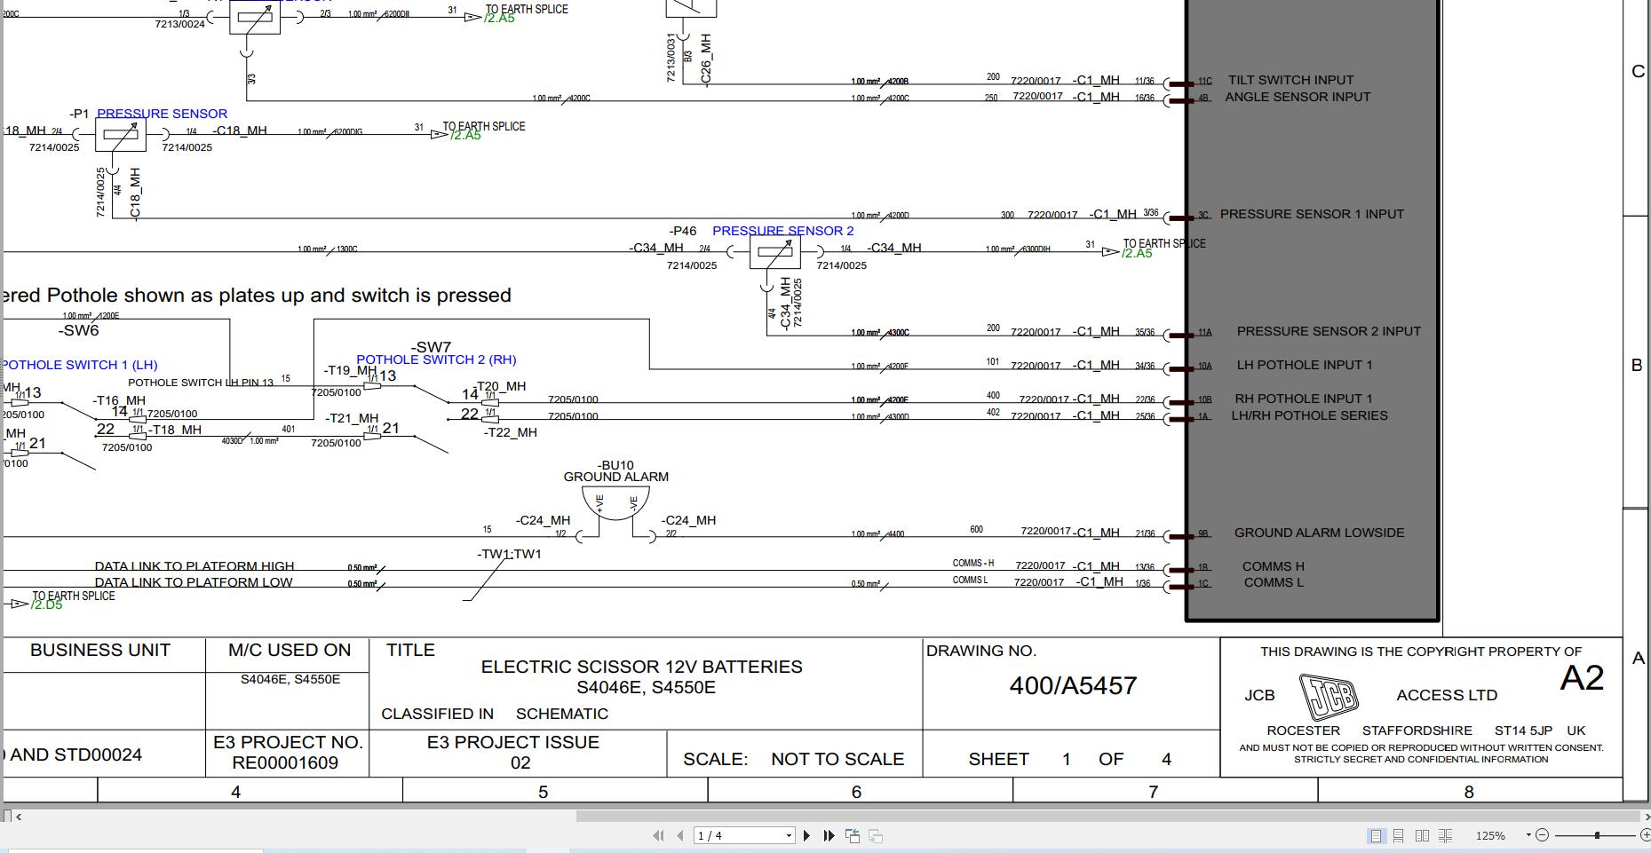Switch to two-page facing view
1651x853 pixels.
pos(1422,835)
